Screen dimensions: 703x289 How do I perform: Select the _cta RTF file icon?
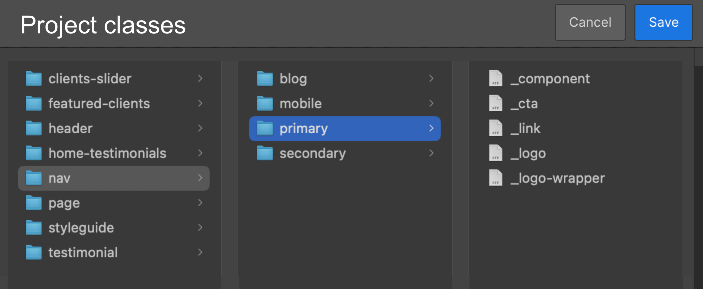(x=496, y=103)
